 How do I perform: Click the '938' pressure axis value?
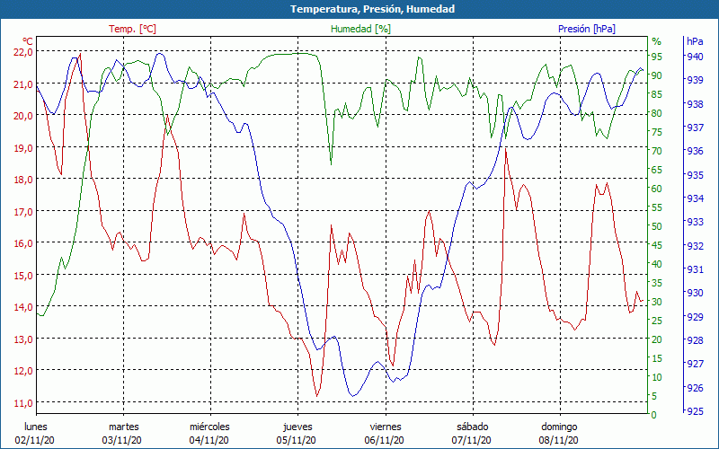pyautogui.click(x=695, y=104)
